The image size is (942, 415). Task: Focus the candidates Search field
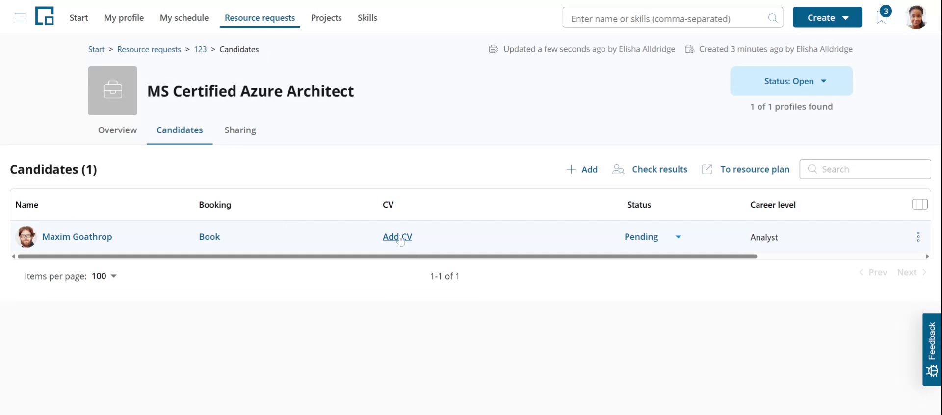click(x=865, y=169)
